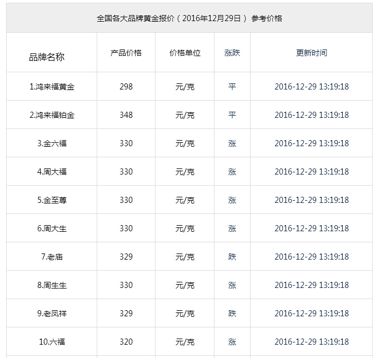Image resolution: width=375 pixels, height=358 pixels.
Task: Click 涨 status in 周生生 row
Action: click(x=232, y=285)
